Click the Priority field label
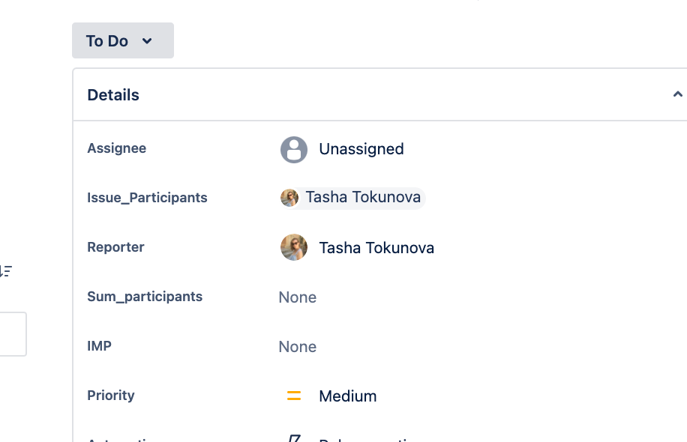The height and width of the screenshot is (442, 687). (x=110, y=396)
